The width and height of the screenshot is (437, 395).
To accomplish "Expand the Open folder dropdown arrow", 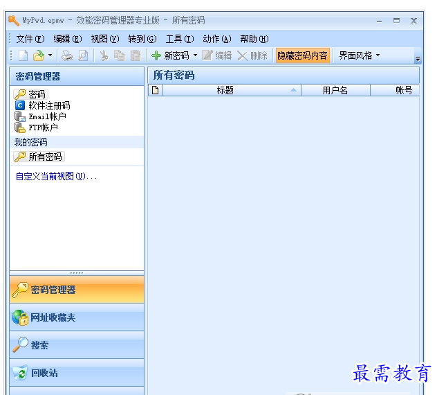I will pyautogui.click(x=50, y=55).
